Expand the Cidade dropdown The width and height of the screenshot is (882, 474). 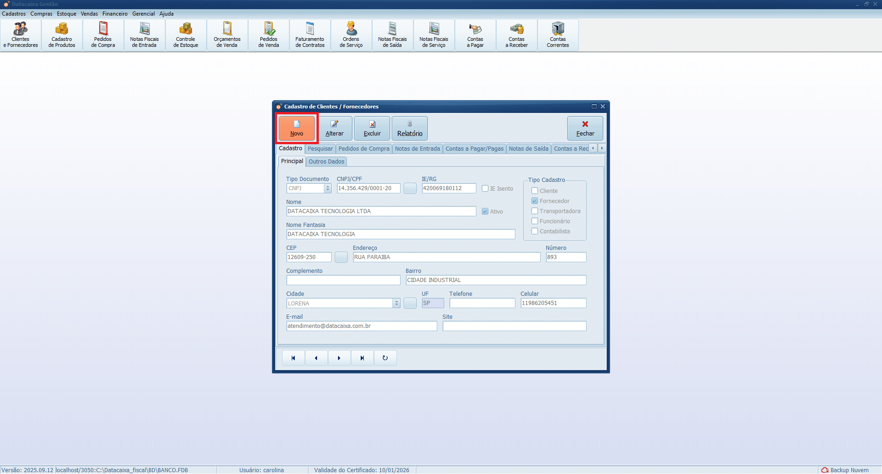point(396,304)
